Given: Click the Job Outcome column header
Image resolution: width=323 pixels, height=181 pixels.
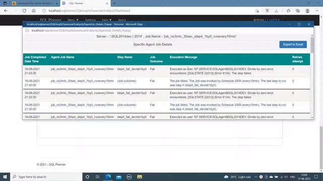Looking at the screenshot, I should 156,59.
